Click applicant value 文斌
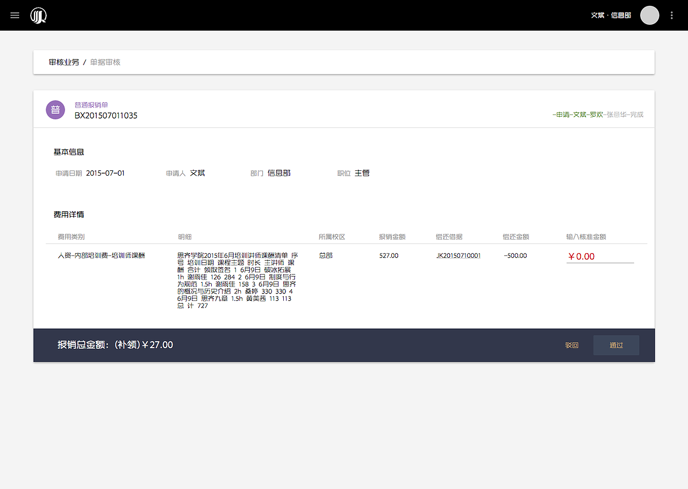The width and height of the screenshot is (688, 489). 197,173
